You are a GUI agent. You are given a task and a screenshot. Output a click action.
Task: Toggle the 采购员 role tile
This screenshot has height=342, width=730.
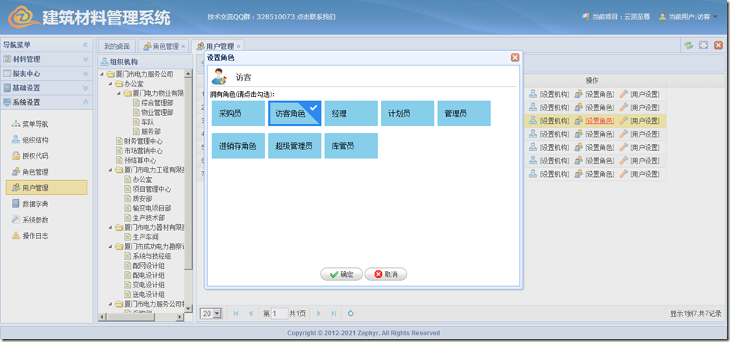[238, 114]
